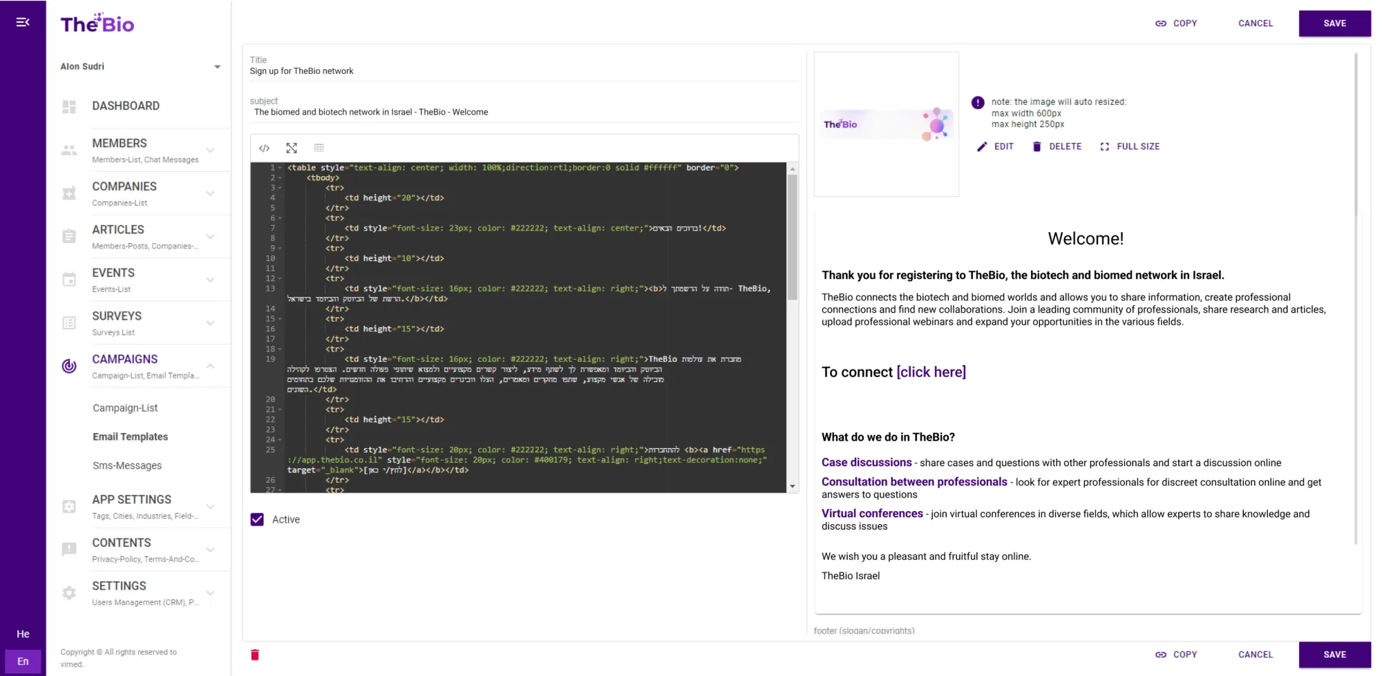Click the Surveys list icon
The image size is (1382, 676).
click(69, 322)
